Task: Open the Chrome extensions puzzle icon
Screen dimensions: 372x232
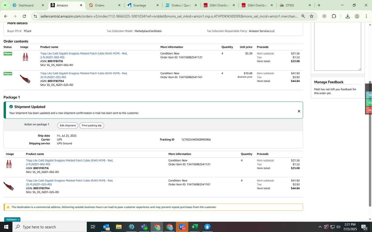Action: (x=334, y=16)
